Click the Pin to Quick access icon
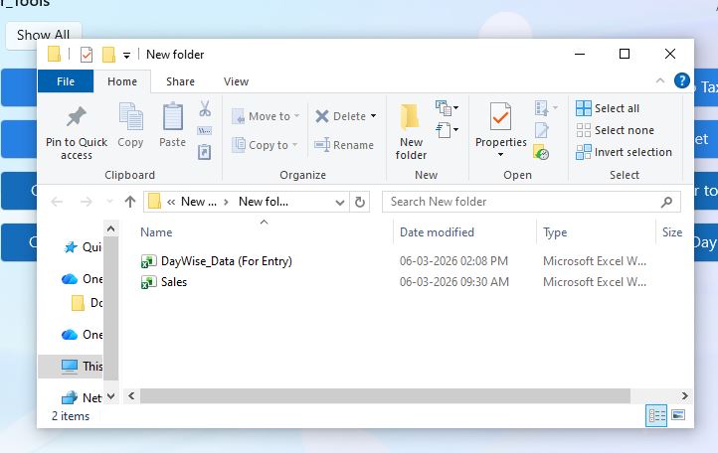The width and height of the screenshot is (718, 453). tap(76, 117)
